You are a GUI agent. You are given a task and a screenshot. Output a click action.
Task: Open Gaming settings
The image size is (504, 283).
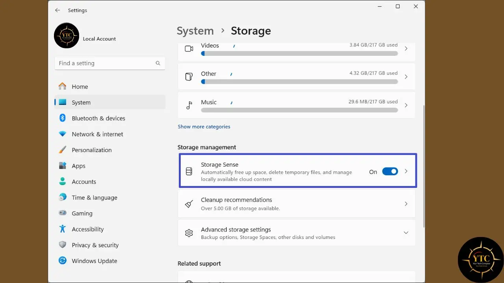coord(110,213)
